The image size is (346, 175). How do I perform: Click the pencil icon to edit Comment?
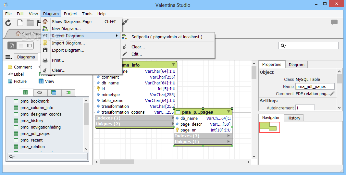[x=332, y=94]
